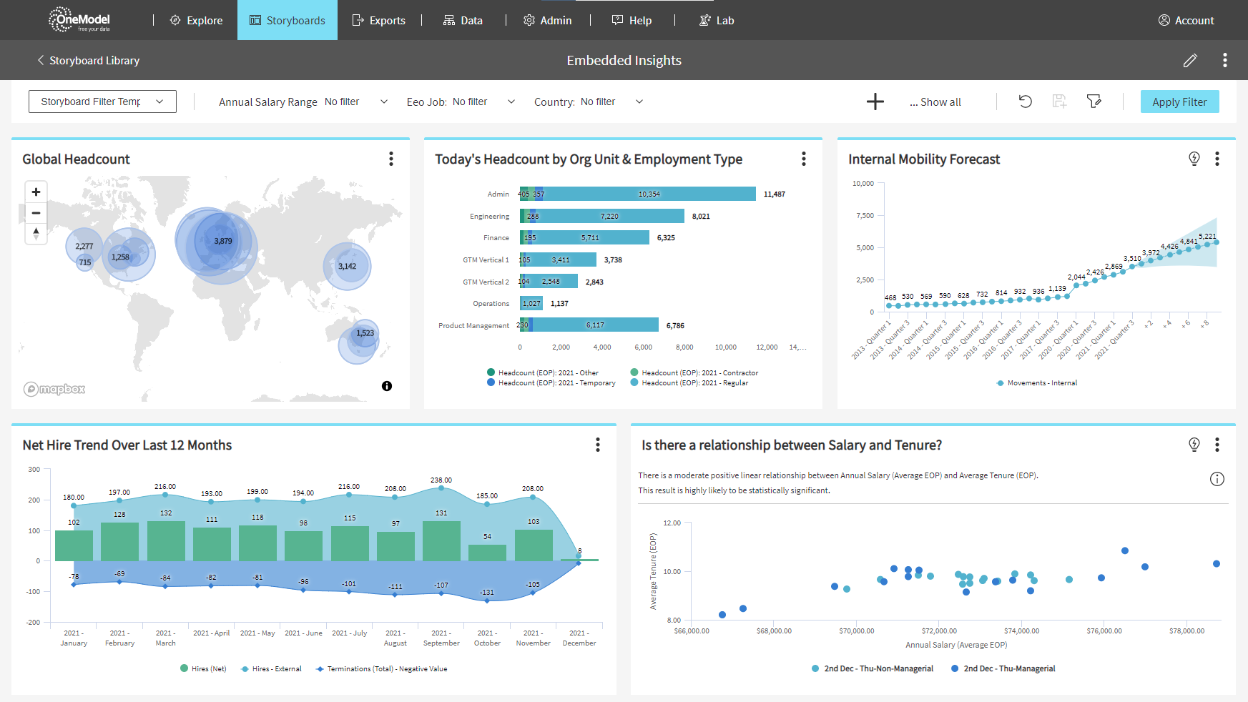Viewport: 1248px width, 702px height.
Task: Open the insights lightbulb on Internal Mobility Forecast
Action: pos(1194,159)
